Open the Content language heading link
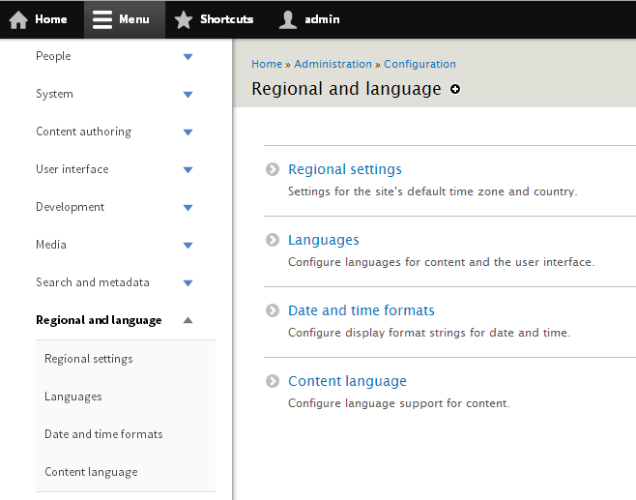Viewport: 636px width, 500px height. (x=347, y=381)
